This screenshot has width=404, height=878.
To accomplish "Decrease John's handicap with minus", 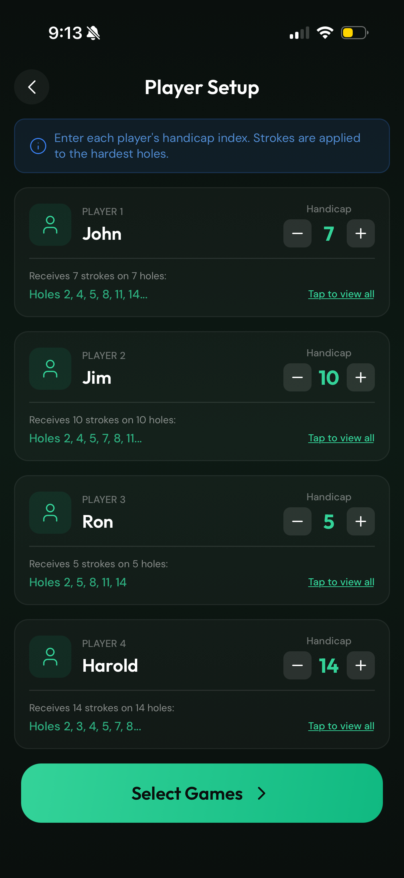I will point(297,233).
